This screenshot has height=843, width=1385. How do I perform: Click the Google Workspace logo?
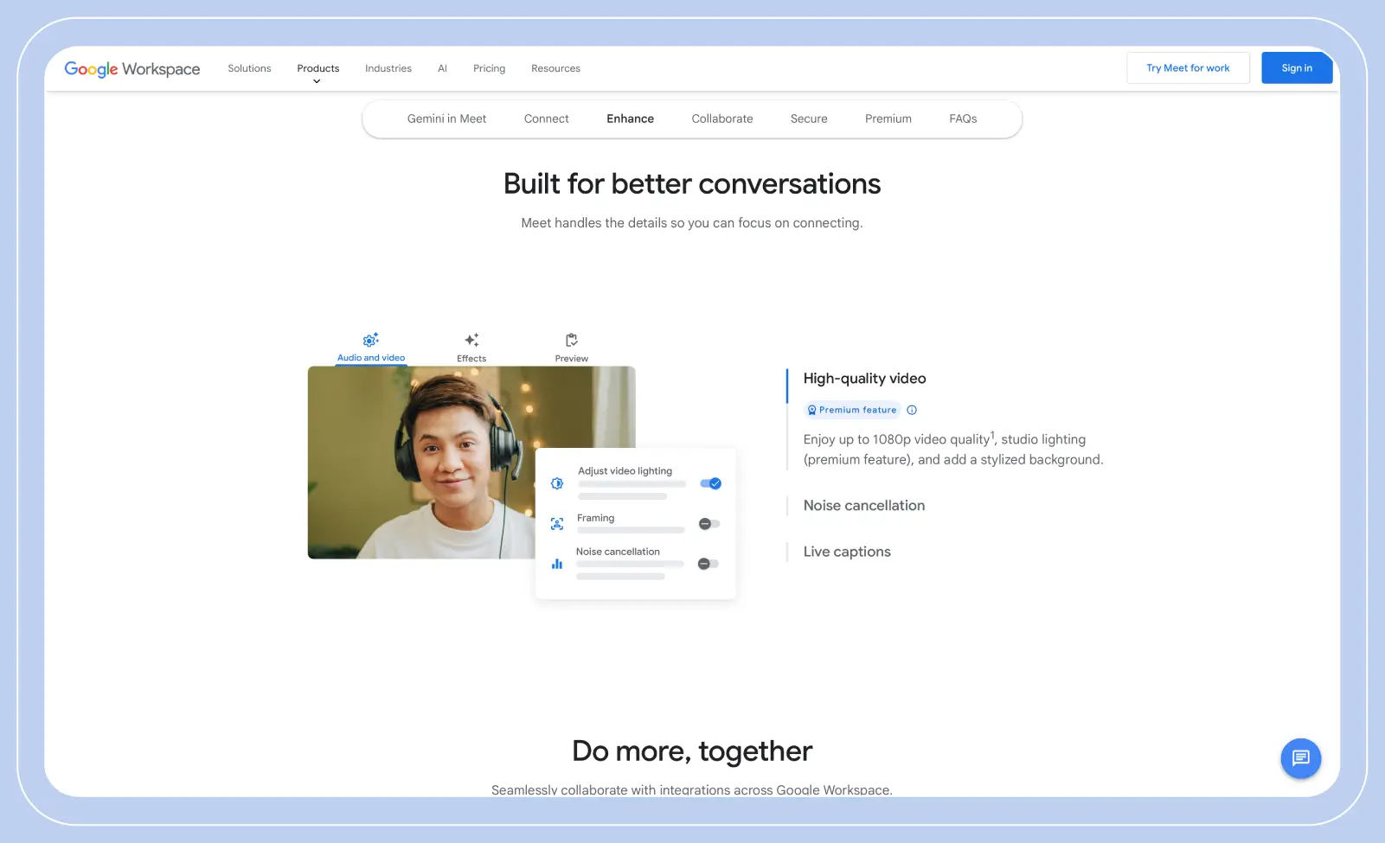(x=131, y=68)
